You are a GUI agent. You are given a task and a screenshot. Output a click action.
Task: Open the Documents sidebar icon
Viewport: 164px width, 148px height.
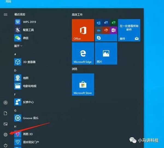(x=5, y=113)
